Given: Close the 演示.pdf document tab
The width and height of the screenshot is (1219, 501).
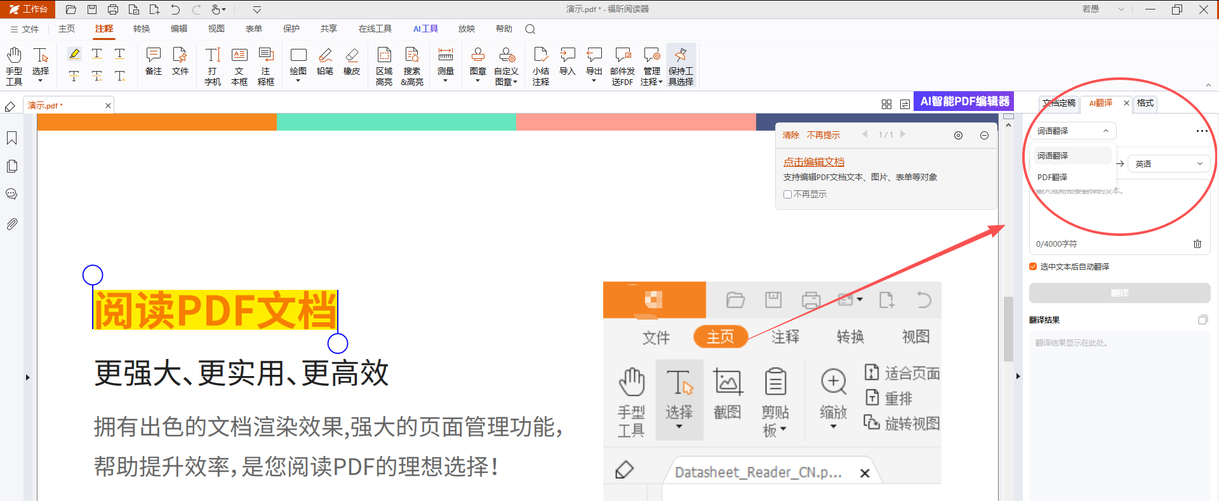Looking at the screenshot, I should (108, 106).
